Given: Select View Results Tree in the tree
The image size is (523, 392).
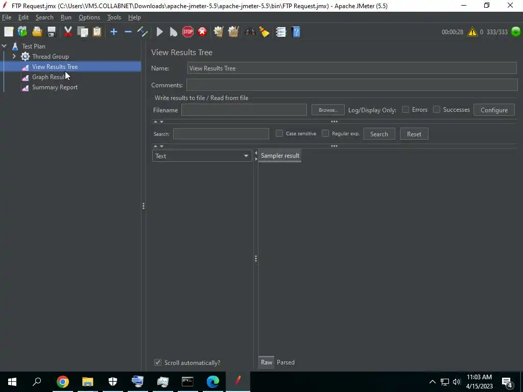Looking at the screenshot, I should (x=55, y=67).
